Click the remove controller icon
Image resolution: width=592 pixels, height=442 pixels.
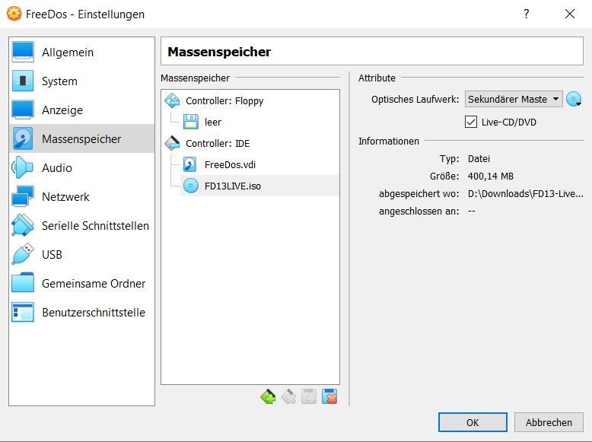click(289, 396)
